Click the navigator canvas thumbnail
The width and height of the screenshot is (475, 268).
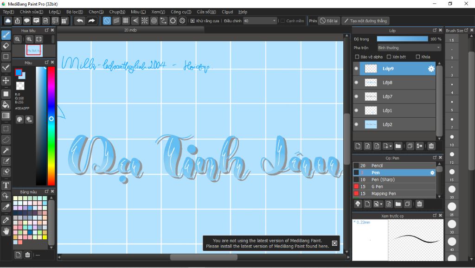point(33,50)
